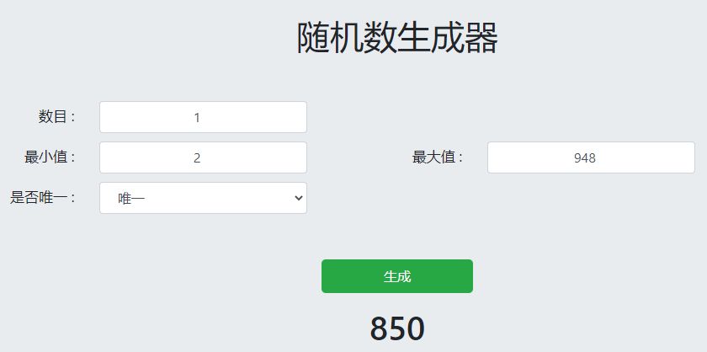
Task: Click the value 948 in the max field
Action: (584, 157)
